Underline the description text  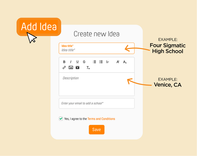click(77, 62)
